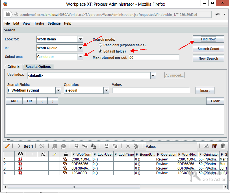The height and width of the screenshot is (193, 230).
Task: Open the Firefox toolbar overflow arrow dropdown
Action: (225, 14)
